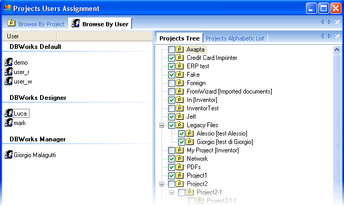Screen dimensions: 344x206
Task: Click the projects tab strip left arrow
Action: (322, 36)
